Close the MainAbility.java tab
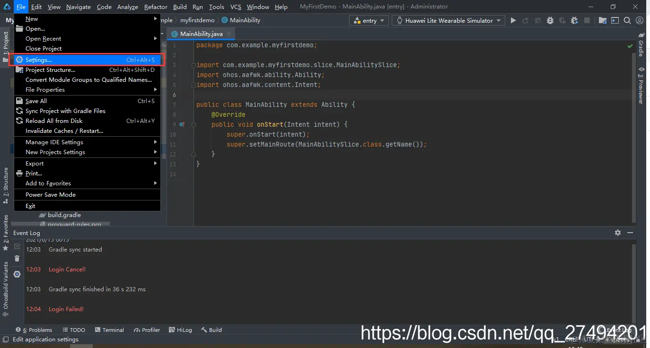Image resolution: width=650 pixels, height=348 pixels. [x=229, y=34]
